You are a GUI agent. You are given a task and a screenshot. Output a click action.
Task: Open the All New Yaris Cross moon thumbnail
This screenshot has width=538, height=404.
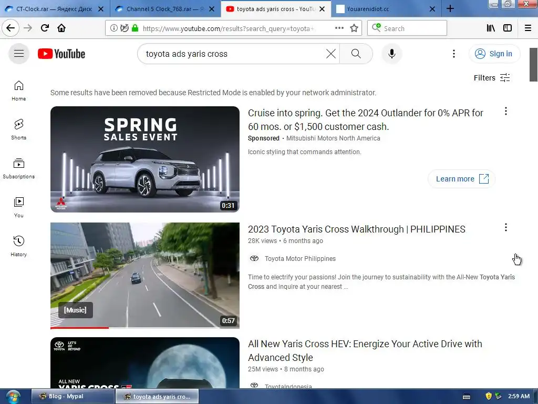click(145, 363)
